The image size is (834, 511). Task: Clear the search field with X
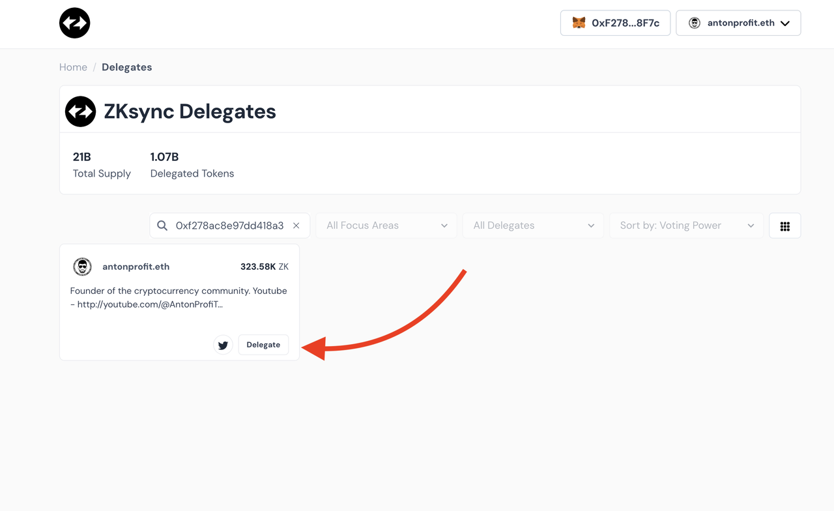coord(296,226)
